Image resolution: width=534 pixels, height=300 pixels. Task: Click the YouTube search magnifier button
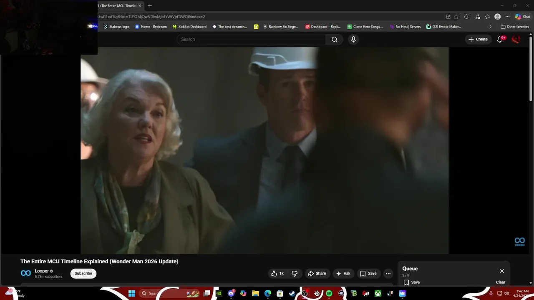point(335,39)
